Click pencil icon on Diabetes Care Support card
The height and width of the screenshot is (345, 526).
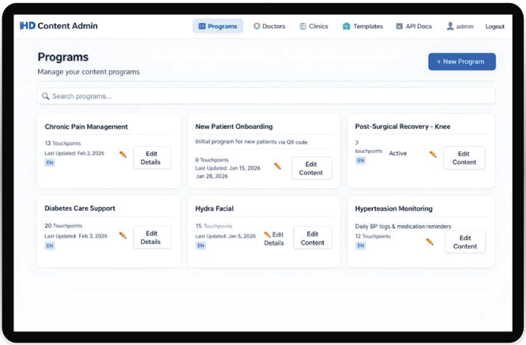click(x=122, y=235)
